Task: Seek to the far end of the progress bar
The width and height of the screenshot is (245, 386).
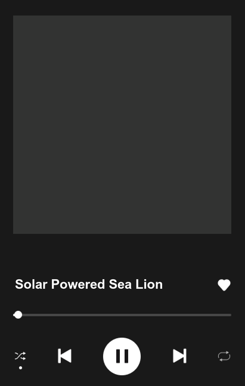Action: (x=230, y=315)
